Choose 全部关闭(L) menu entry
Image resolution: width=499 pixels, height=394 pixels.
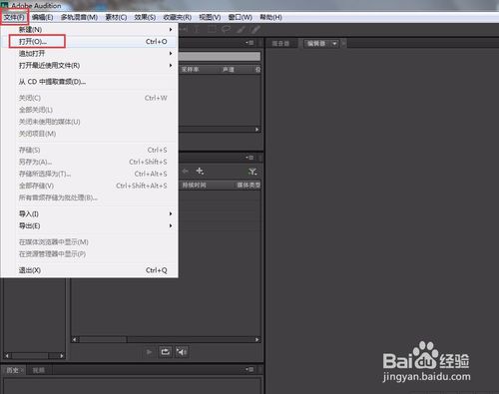tap(89, 110)
